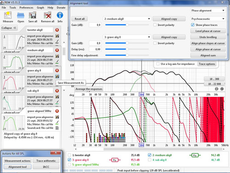This screenshot has height=173, width=230.
Task: Save grave-aligned 500hz measurement via its disk icon
Action: (57, 117)
